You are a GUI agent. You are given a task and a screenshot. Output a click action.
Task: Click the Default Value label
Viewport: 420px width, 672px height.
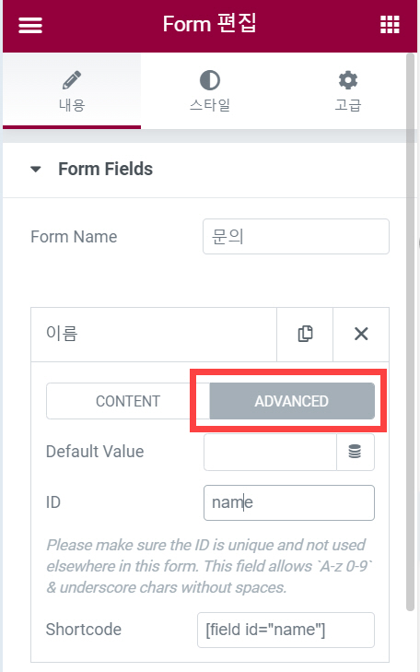click(x=95, y=452)
